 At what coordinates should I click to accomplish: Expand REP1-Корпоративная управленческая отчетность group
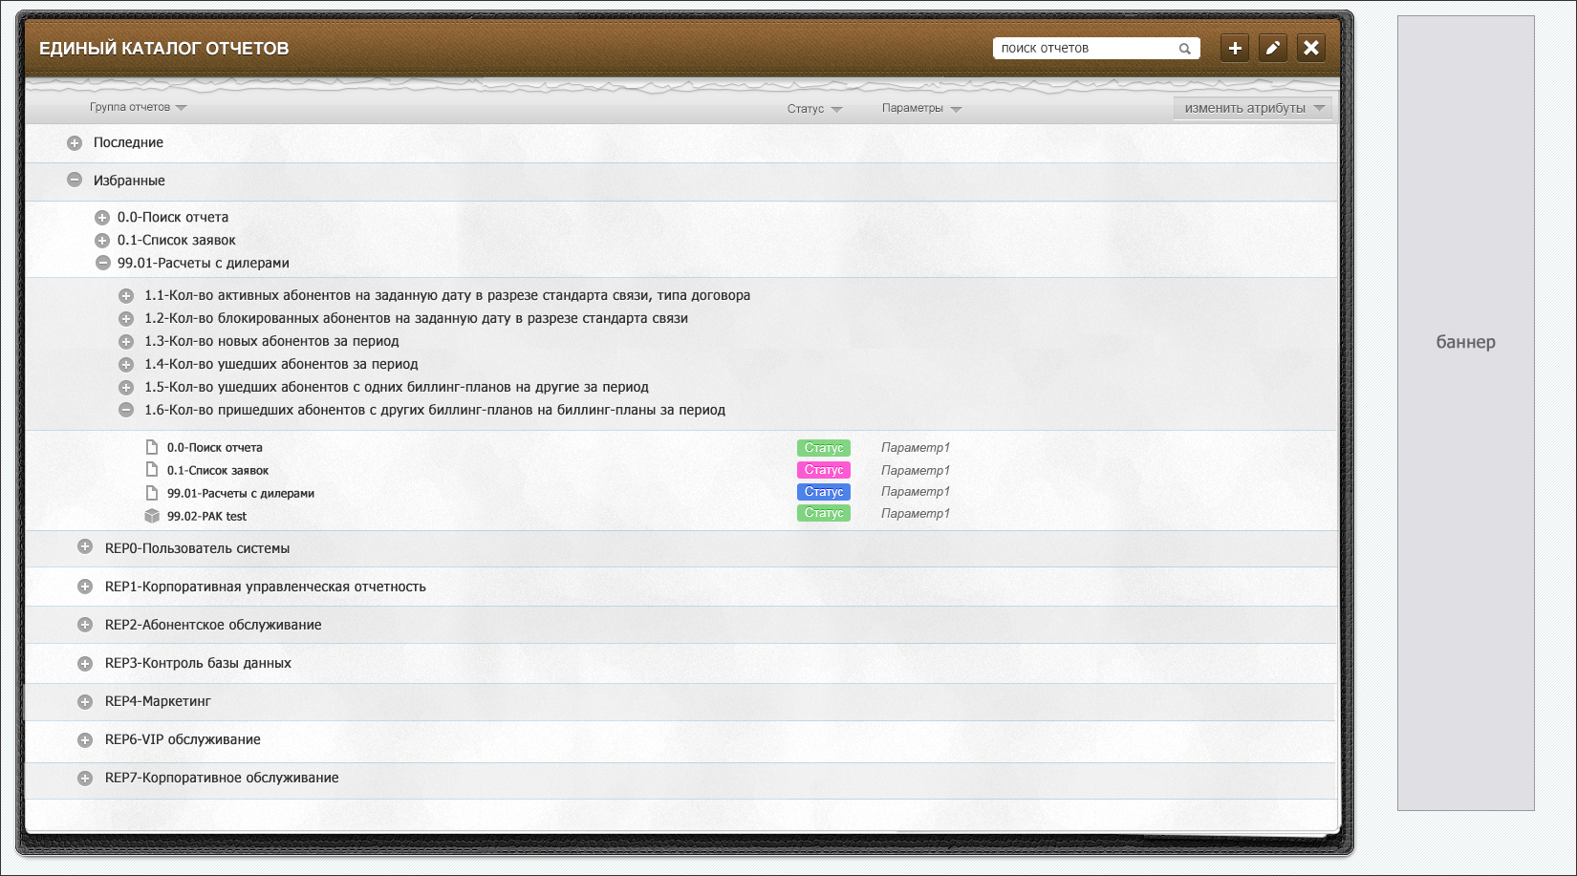(85, 587)
